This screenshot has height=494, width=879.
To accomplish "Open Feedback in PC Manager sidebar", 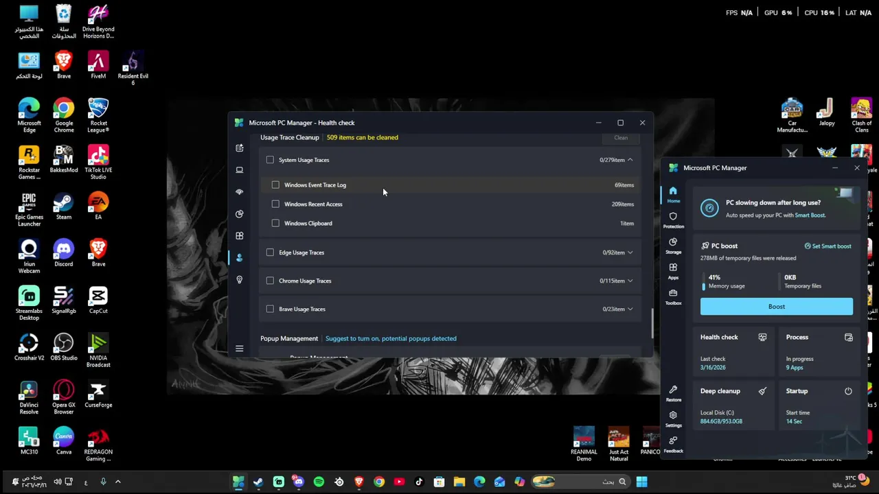I will pos(673,444).
